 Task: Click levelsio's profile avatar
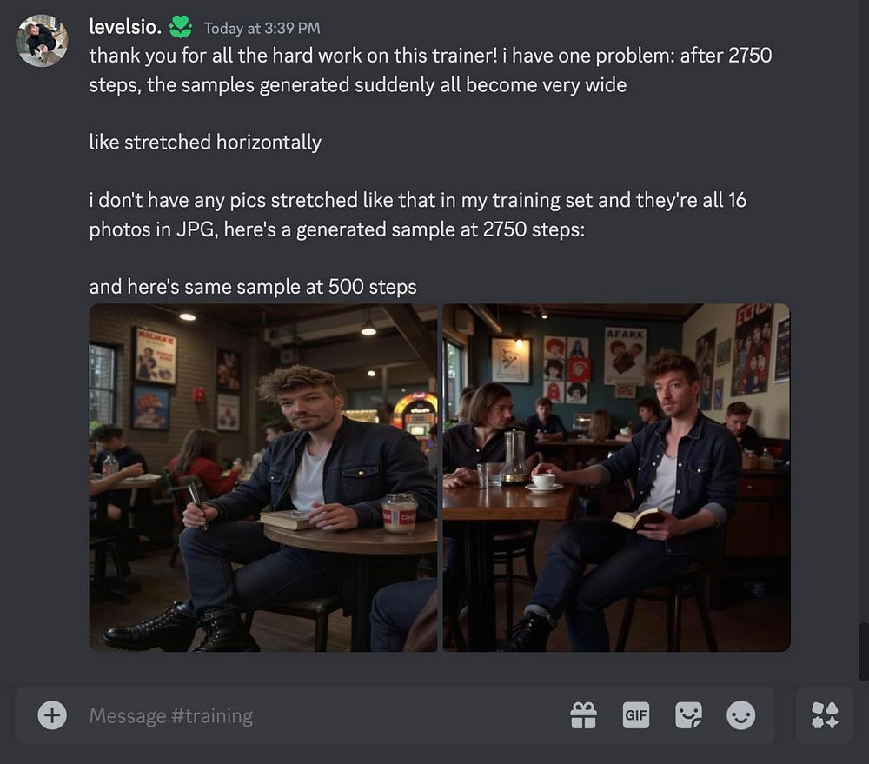42,41
